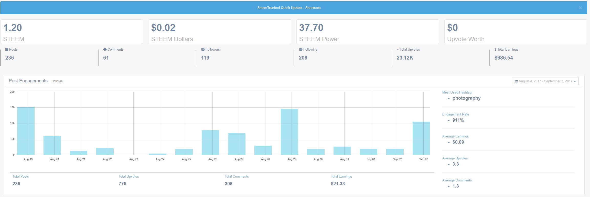This screenshot has height=197, width=590.
Task: Click the Comments count 61
Action: point(106,58)
